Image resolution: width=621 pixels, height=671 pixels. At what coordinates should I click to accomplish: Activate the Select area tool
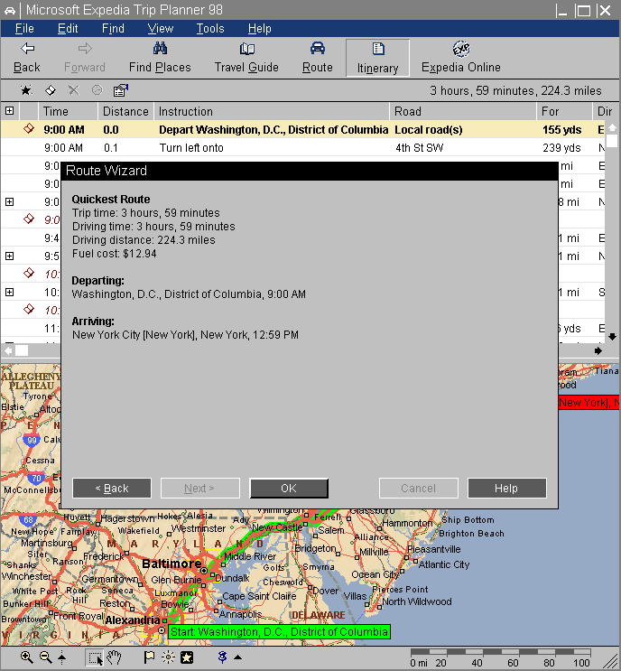coord(95,658)
